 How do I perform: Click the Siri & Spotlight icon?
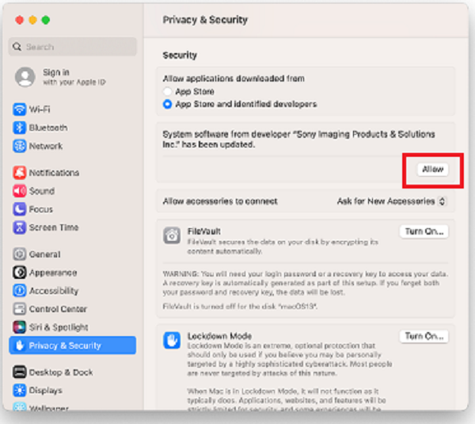(x=20, y=327)
